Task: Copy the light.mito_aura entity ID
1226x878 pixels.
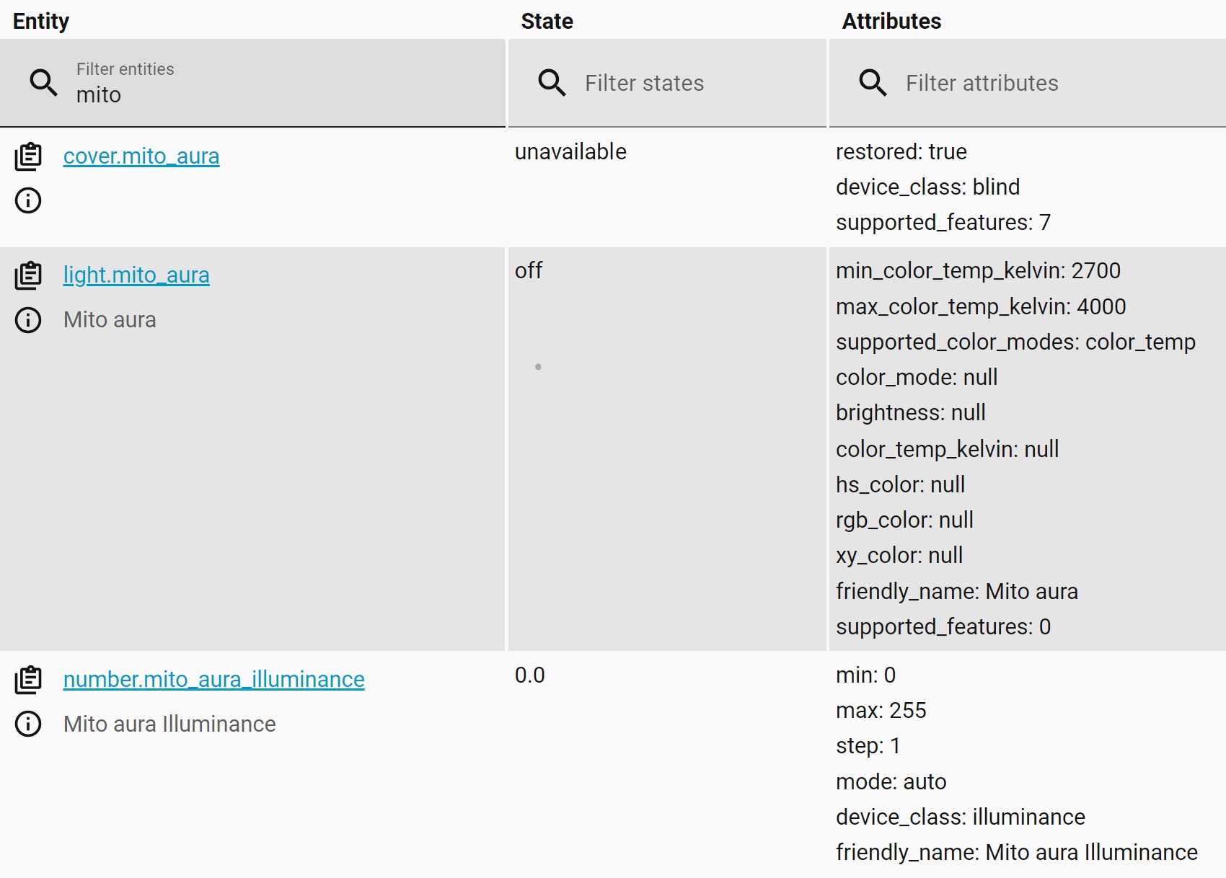Action: 28,275
